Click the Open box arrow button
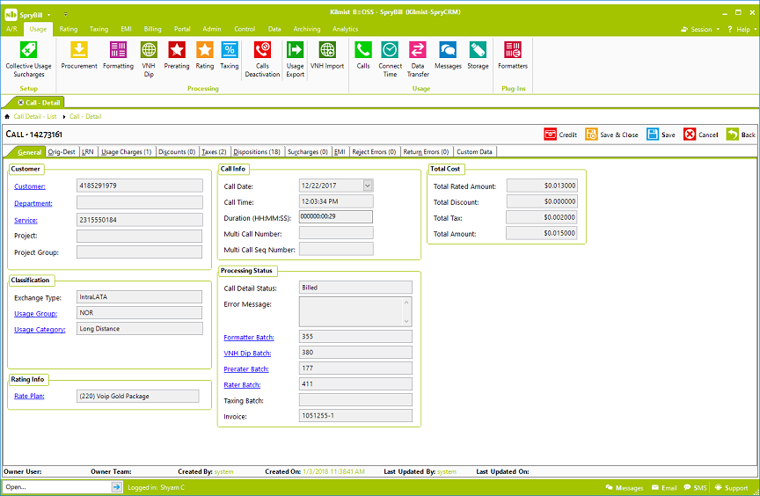The height and width of the screenshot is (496, 760). click(x=116, y=487)
